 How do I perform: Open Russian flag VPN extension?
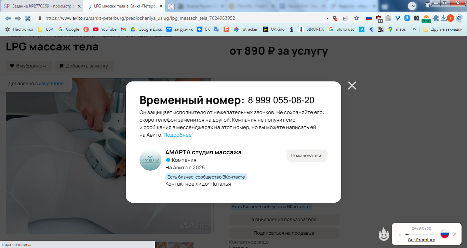tap(369, 18)
